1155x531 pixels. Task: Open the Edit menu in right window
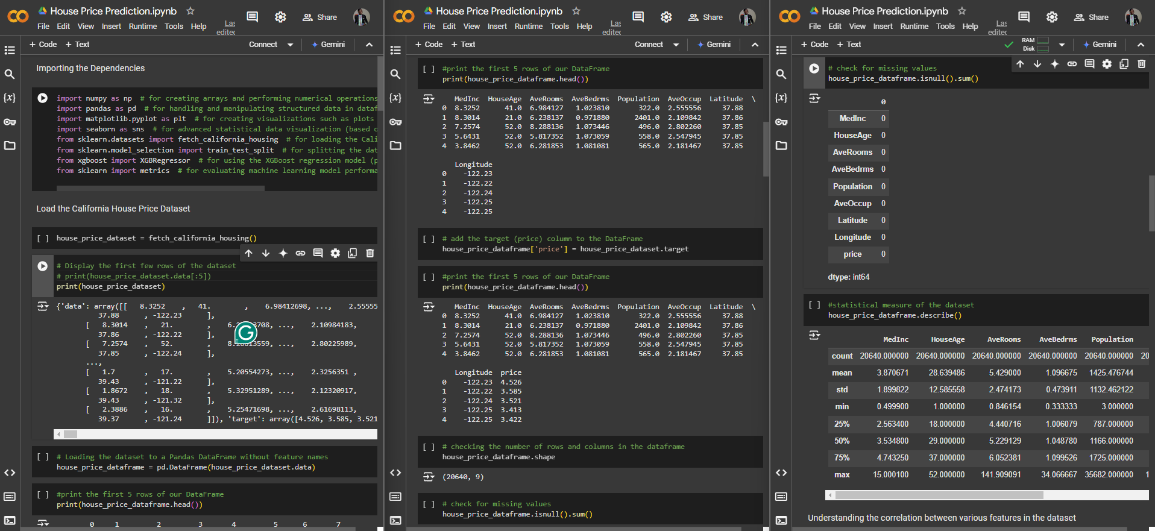(835, 27)
